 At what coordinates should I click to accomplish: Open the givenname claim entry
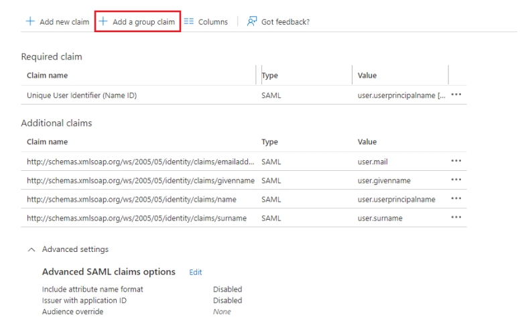click(x=140, y=180)
